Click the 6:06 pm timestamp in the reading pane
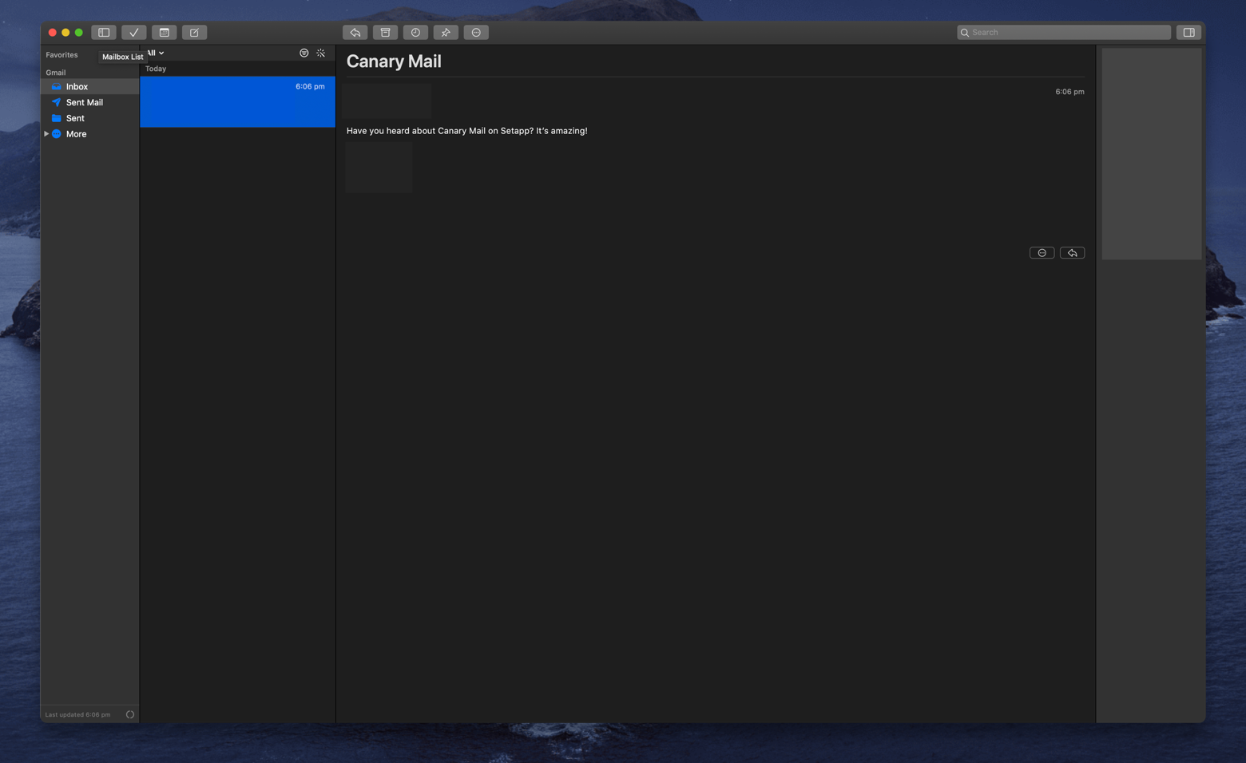 pyautogui.click(x=1069, y=92)
